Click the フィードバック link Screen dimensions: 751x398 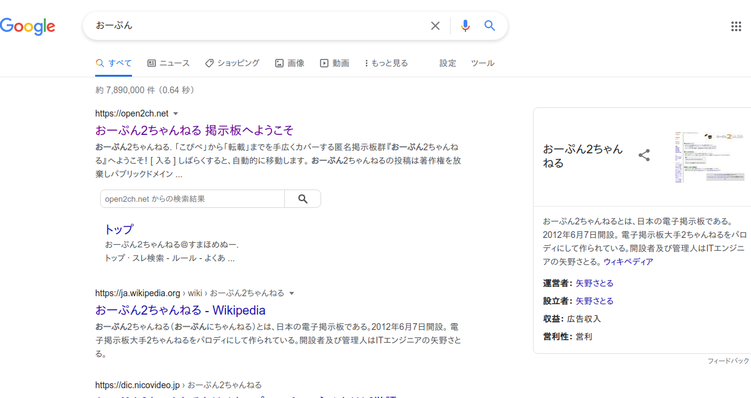click(728, 361)
